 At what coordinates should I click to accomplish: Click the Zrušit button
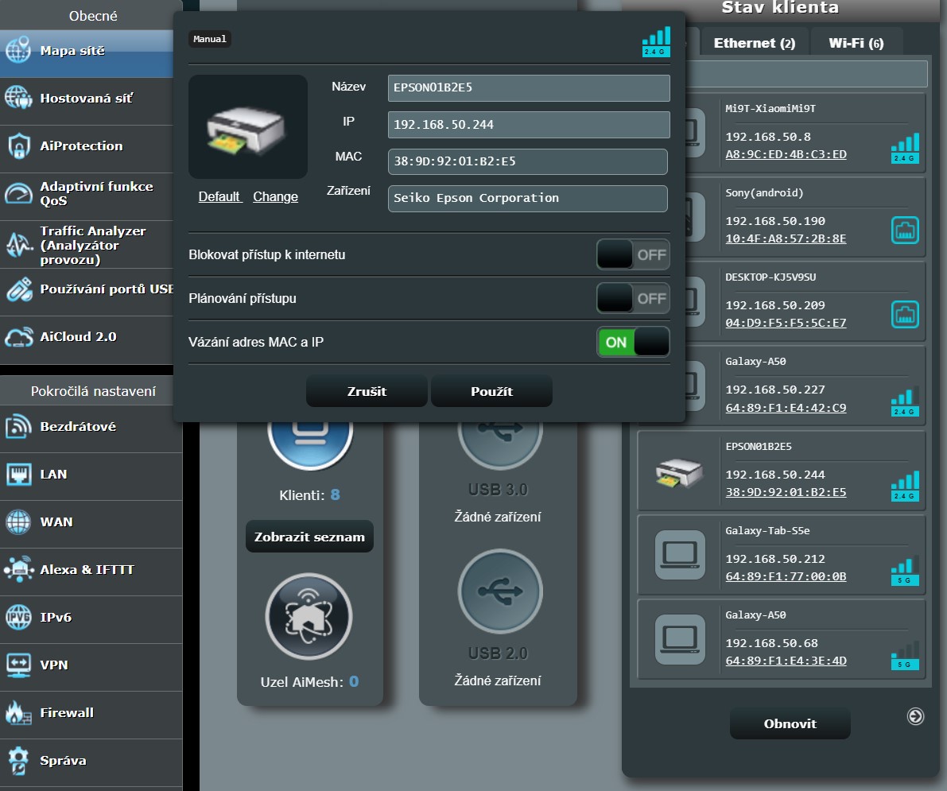[367, 391]
